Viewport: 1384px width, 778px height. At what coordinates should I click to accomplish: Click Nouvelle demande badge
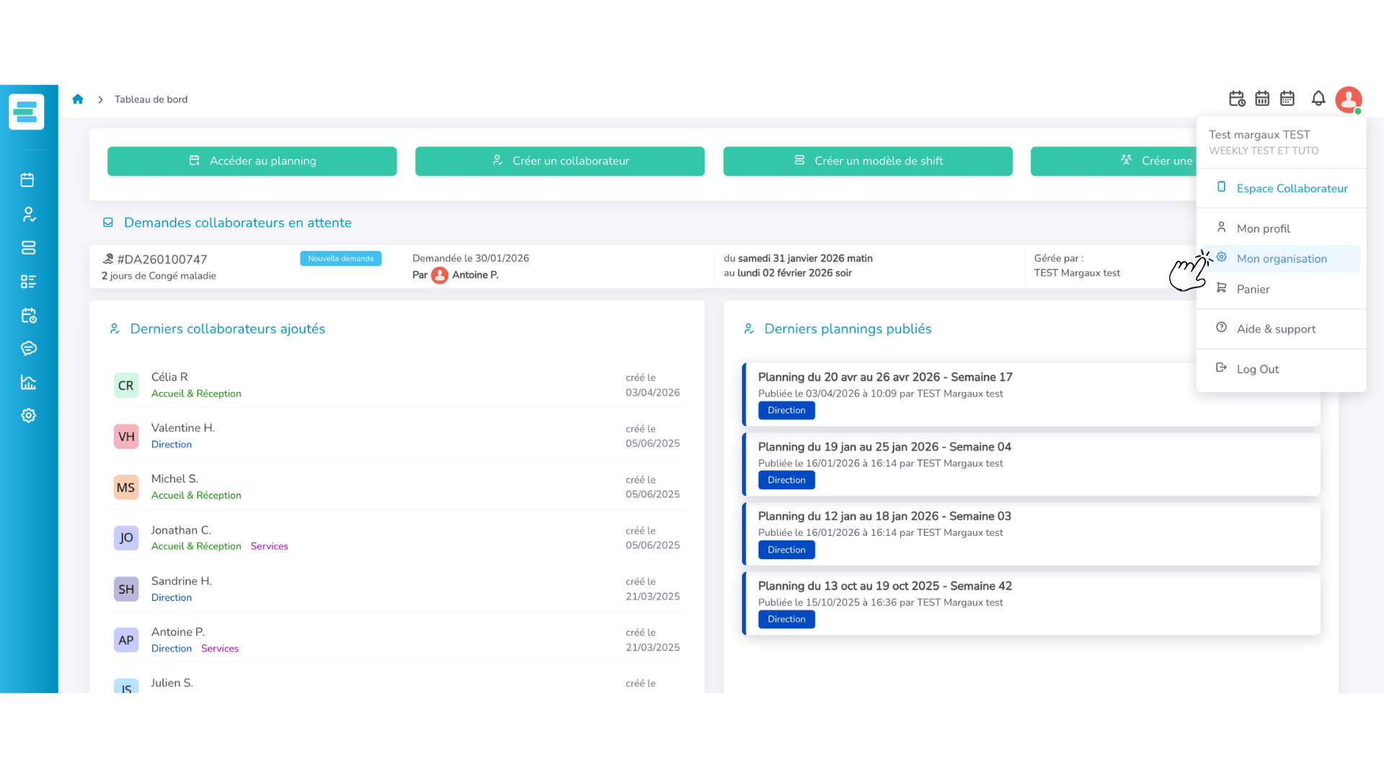coord(341,259)
